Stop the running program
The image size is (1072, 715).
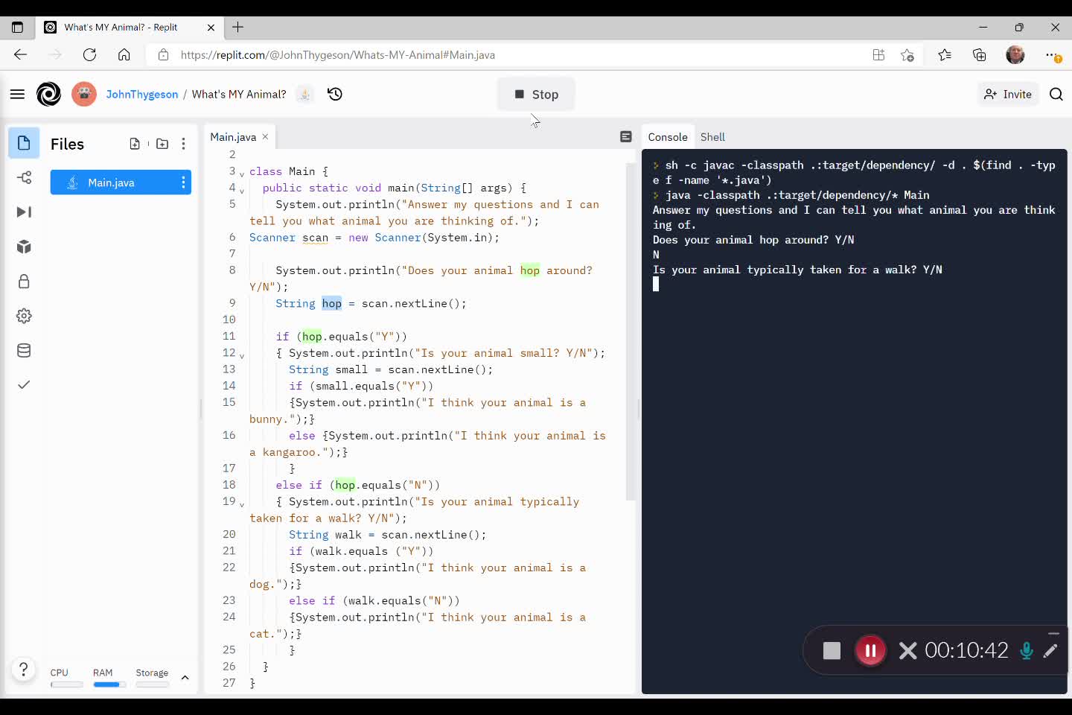(536, 95)
